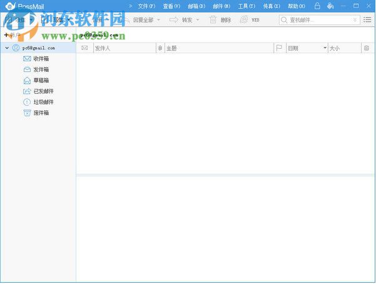The width and height of the screenshot is (376, 284).
Task: Select the 收件箱 folder
Action: click(x=41, y=59)
